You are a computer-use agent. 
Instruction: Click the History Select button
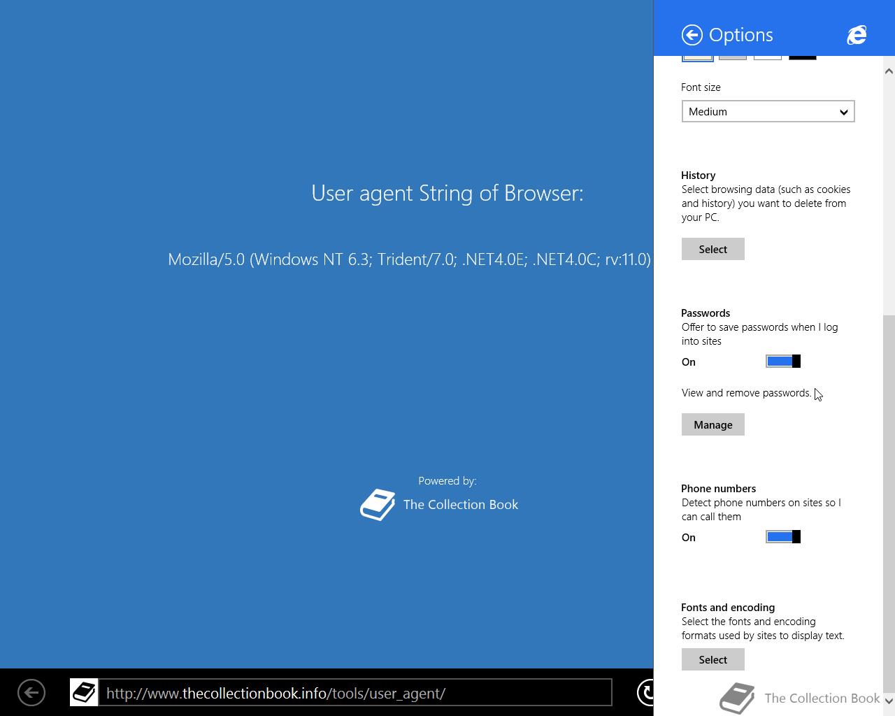pos(713,250)
